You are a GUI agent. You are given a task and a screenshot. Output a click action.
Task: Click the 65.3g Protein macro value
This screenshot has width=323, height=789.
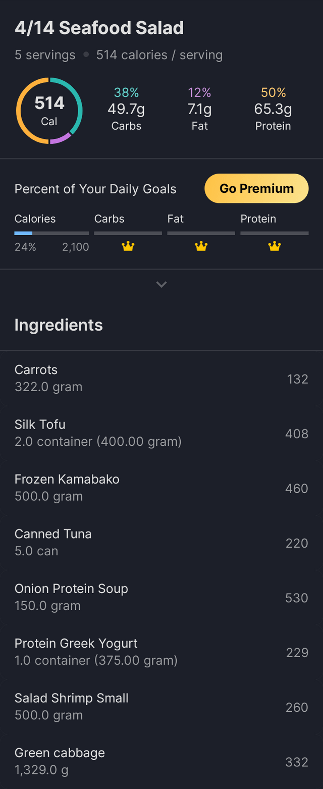(273, 109)
